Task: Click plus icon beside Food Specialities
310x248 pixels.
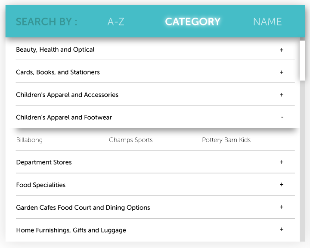Action: [x=282, y=185]
